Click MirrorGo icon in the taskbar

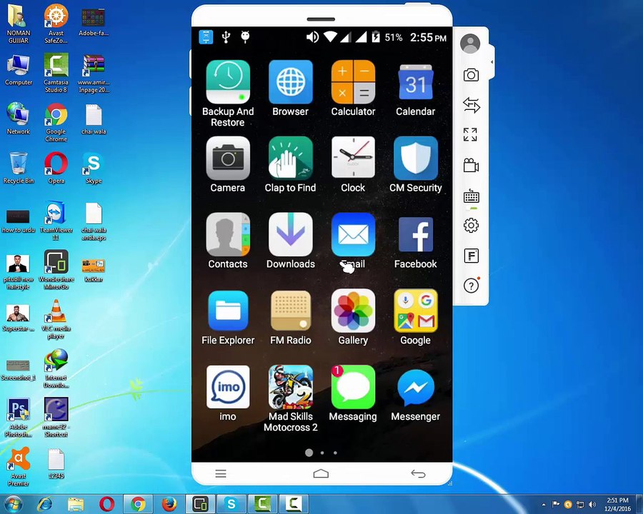pos(200,504)
